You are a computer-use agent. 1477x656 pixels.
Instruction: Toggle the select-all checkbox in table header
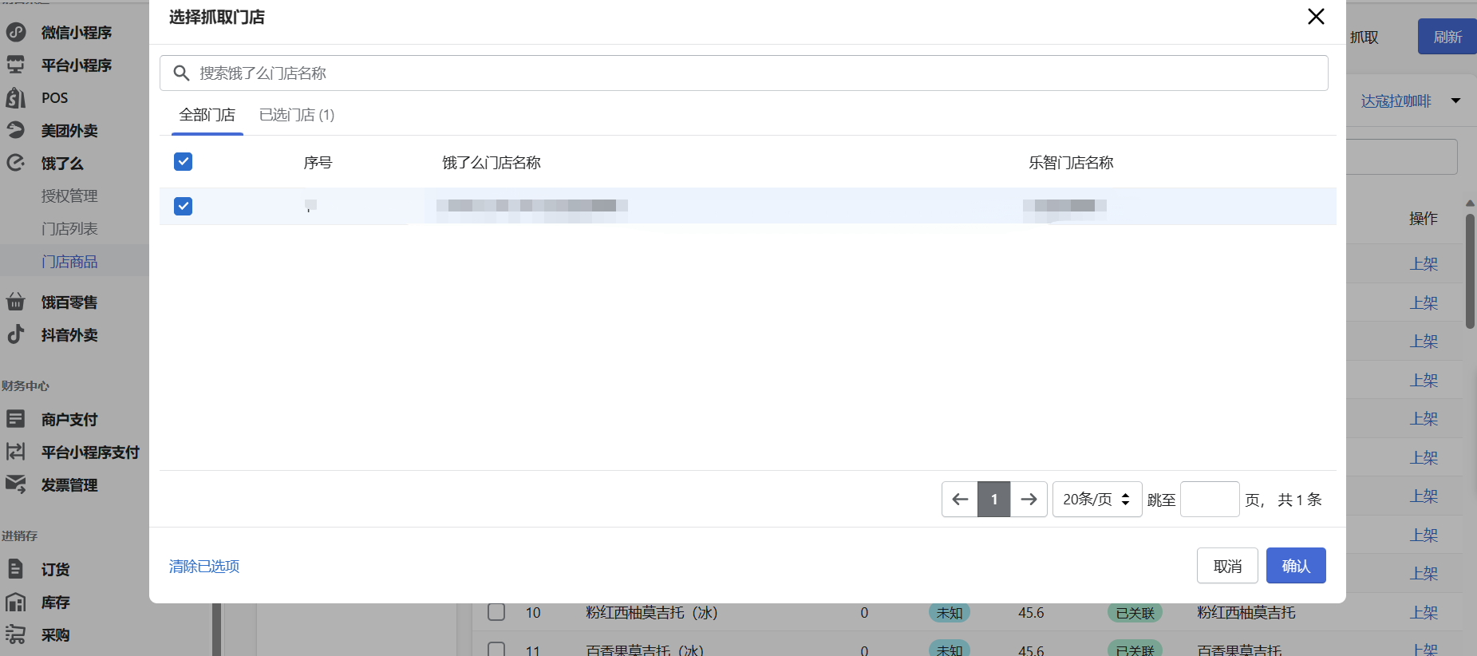tap(183, 162)
